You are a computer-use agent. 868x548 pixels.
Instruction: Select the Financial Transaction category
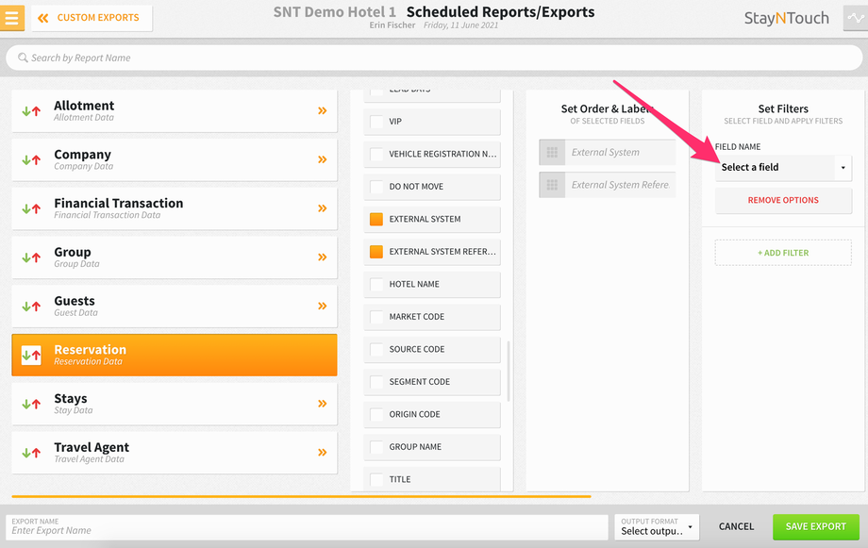click(175, 208)
